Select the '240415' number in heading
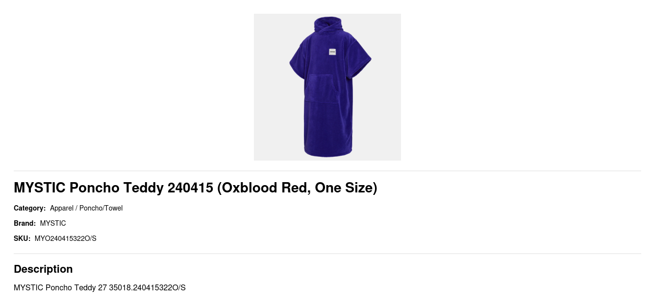651x307 pixels. click(x=190, y=188)
